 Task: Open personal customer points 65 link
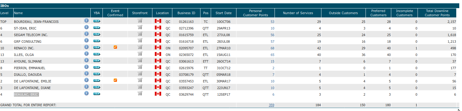pyautogui.click(x=272, y=55)
